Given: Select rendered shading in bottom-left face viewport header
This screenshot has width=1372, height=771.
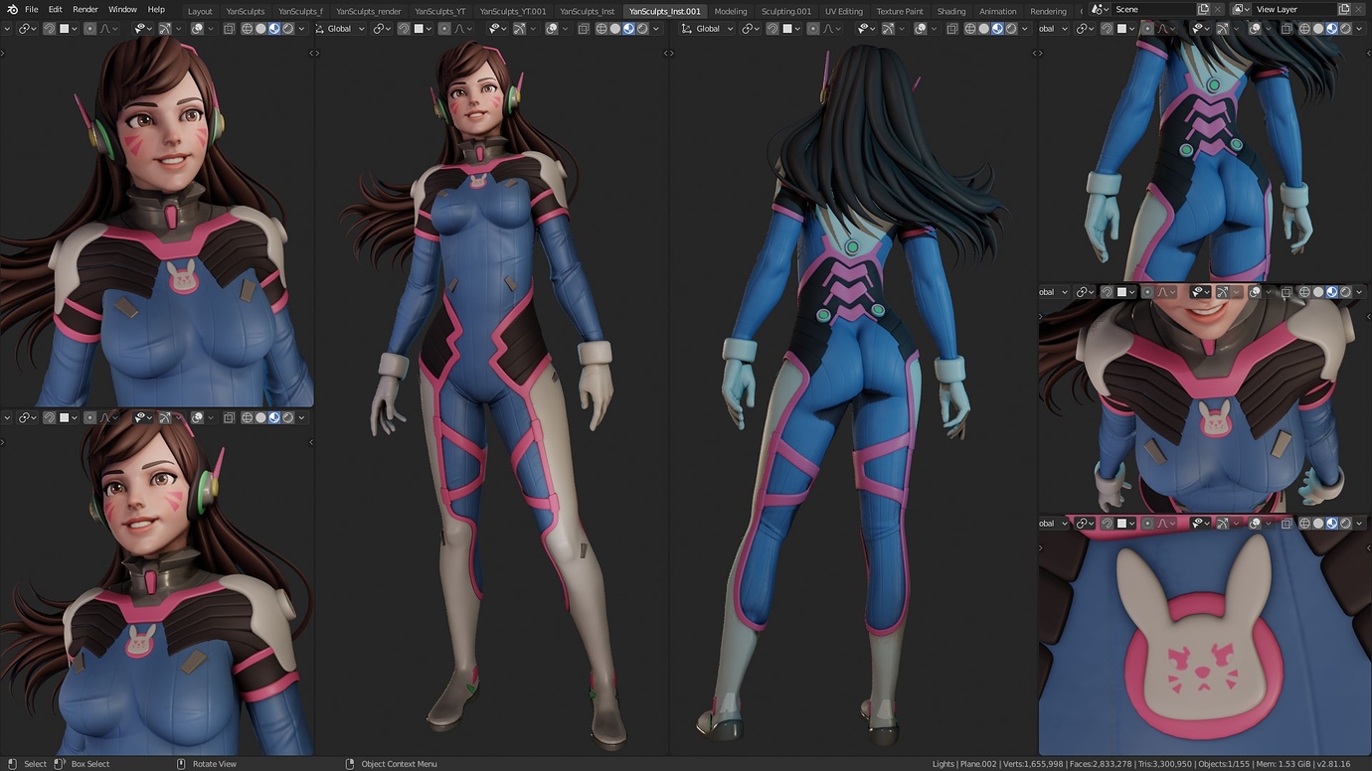Looking at the screenshot, I should pyautogui.click(x=288, y=418).
